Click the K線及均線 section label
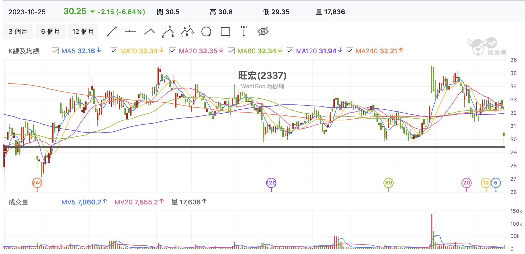 pyautogui.click(x=24, y=51)
